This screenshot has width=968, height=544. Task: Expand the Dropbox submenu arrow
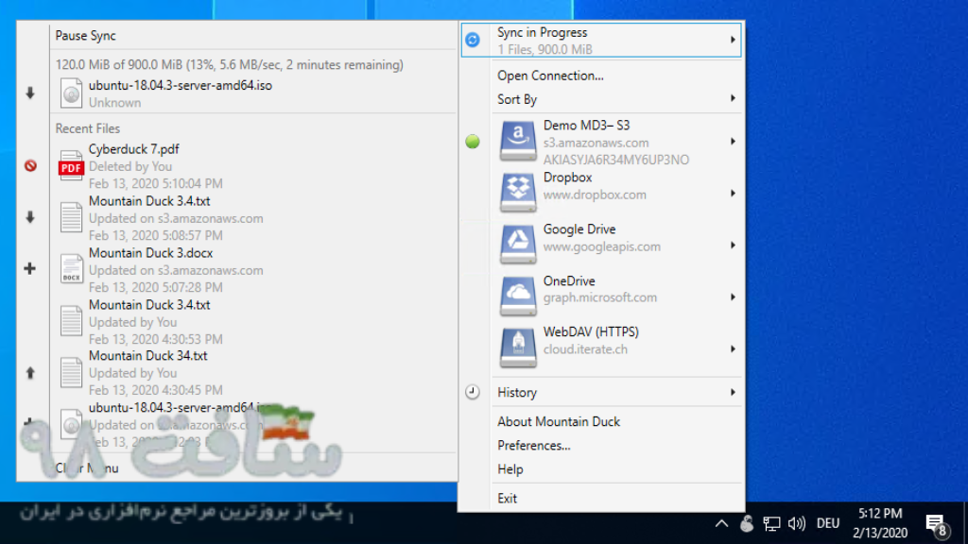point(733,193)
